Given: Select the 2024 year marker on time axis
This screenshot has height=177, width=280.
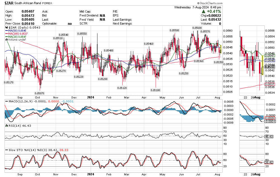Looking at the screenshot, I should point(91,97).
